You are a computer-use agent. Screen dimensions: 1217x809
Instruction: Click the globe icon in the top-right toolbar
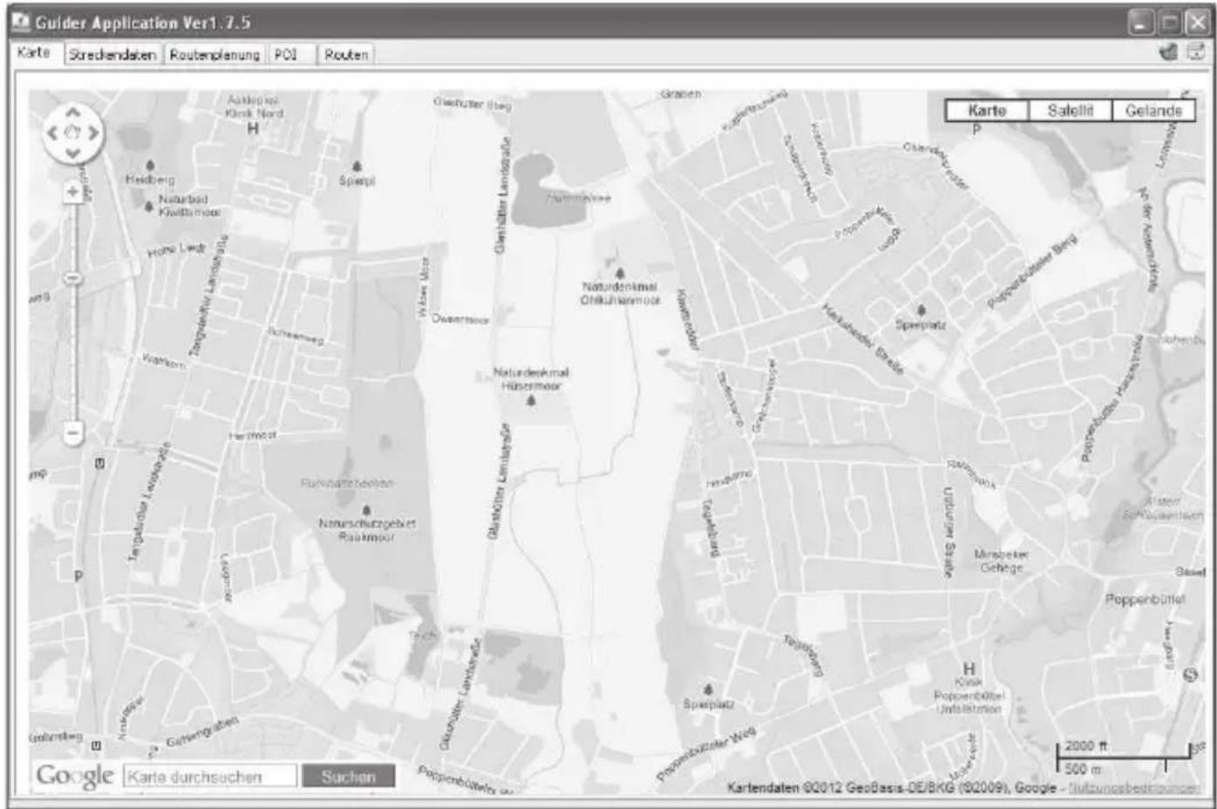coord(1168,52)
